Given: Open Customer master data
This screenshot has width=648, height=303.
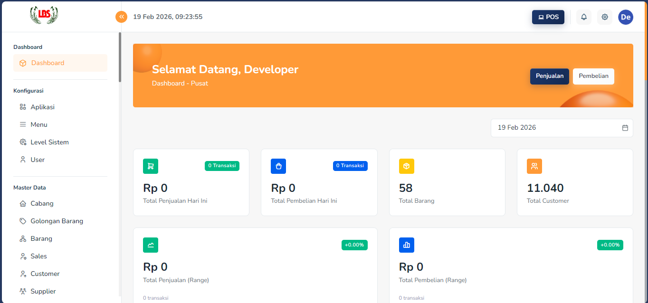Looking at the screenshot, I should pyautogui.click(x=60, y=274).
